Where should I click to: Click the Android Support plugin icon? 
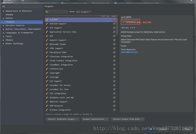coord(47,24)
